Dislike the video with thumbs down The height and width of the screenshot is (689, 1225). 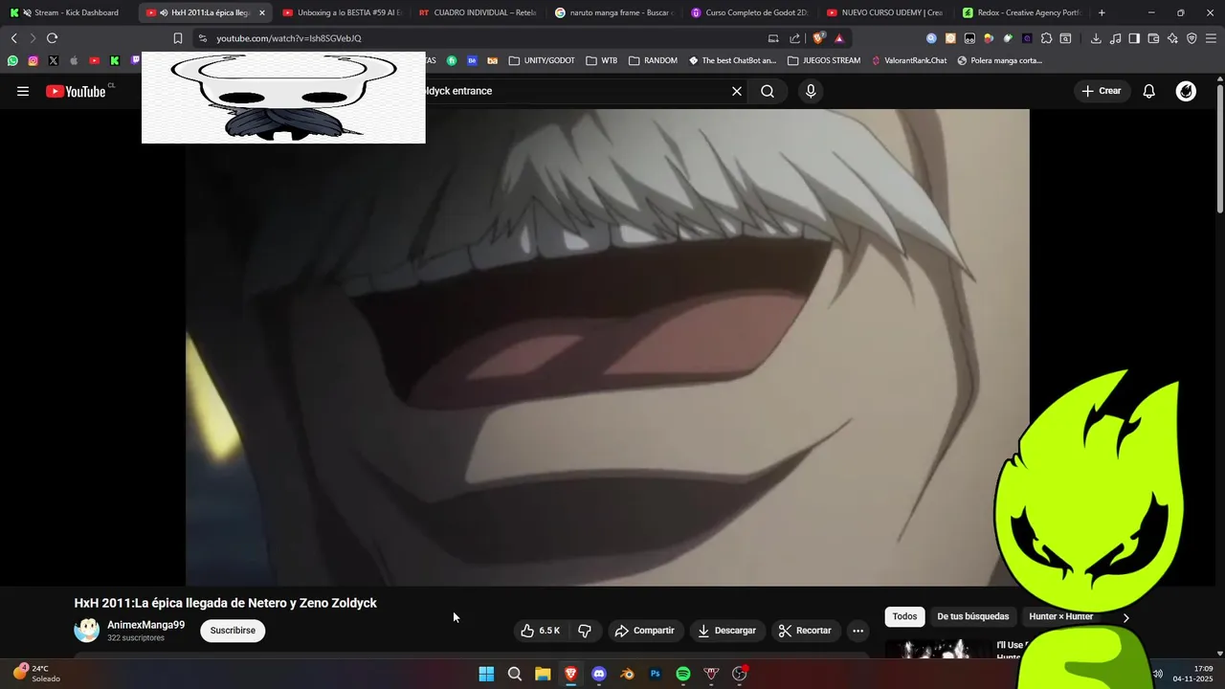click(x=585, y=631)
